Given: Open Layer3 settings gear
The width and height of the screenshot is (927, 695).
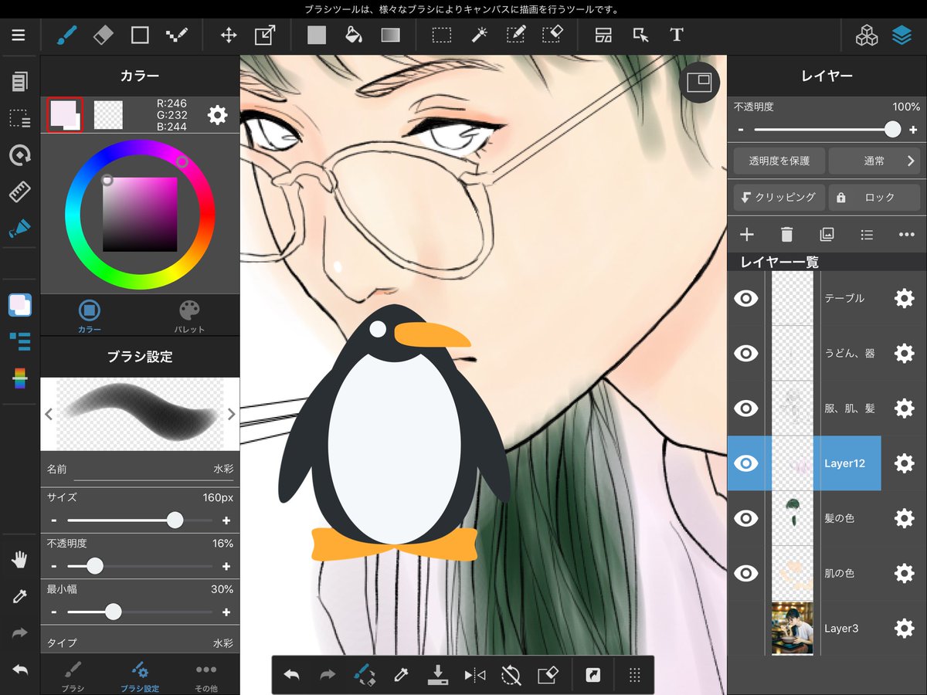Looking at the screenshot, I should 904,629.
